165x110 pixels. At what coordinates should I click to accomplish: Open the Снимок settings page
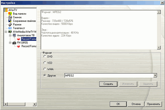click(x=17, y=17)
